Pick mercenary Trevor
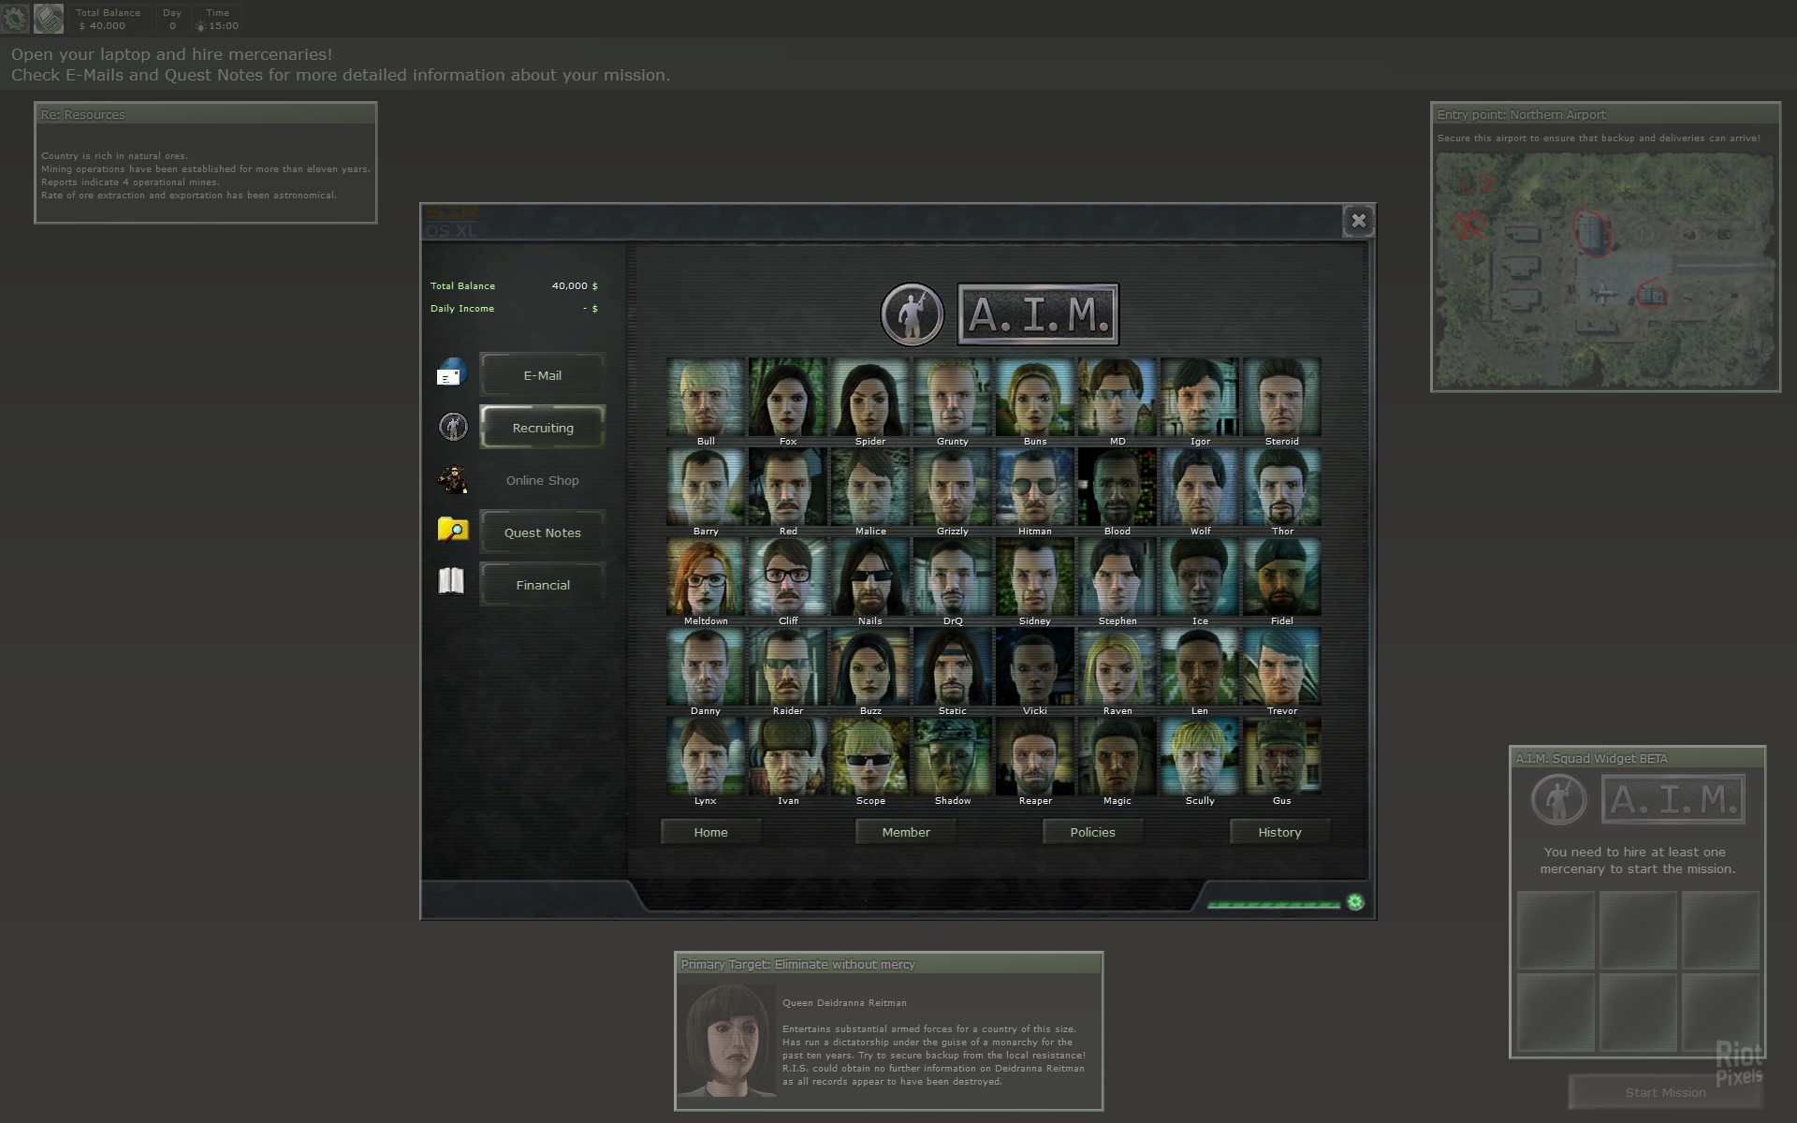 (1282, 666)
